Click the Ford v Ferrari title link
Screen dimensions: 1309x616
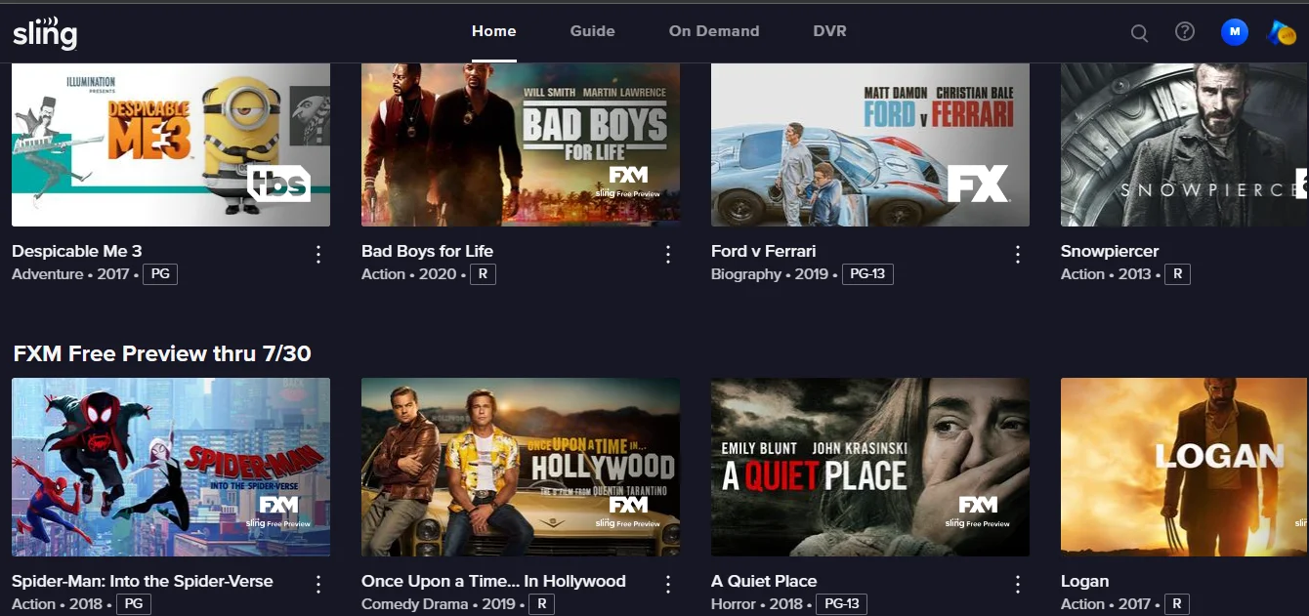pyautogui.click(x=764, y=251)
